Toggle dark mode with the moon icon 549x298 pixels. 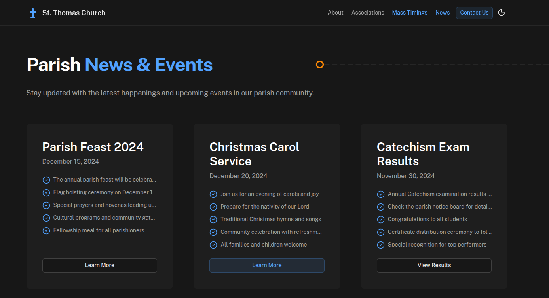[x=502, y=13]
